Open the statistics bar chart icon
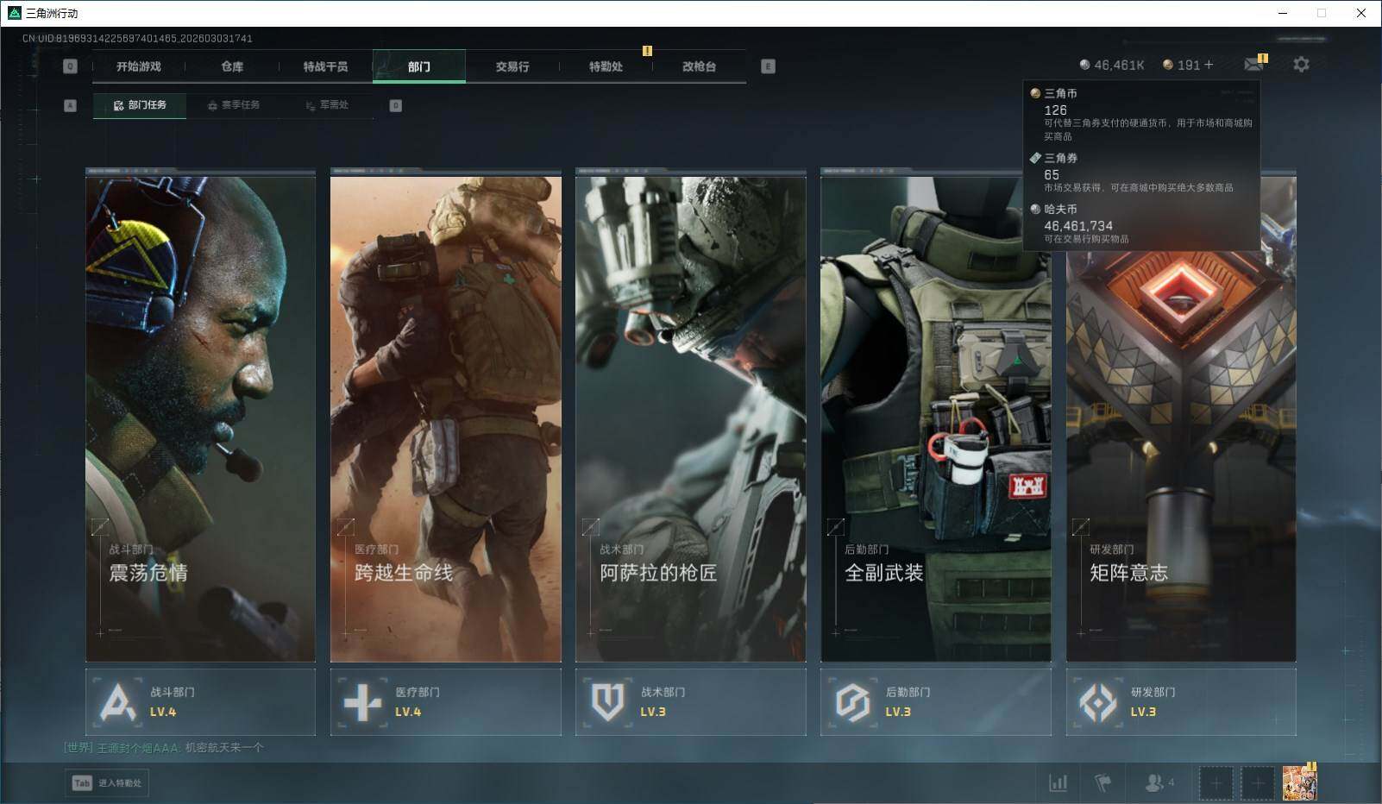 click(1058, 782)
